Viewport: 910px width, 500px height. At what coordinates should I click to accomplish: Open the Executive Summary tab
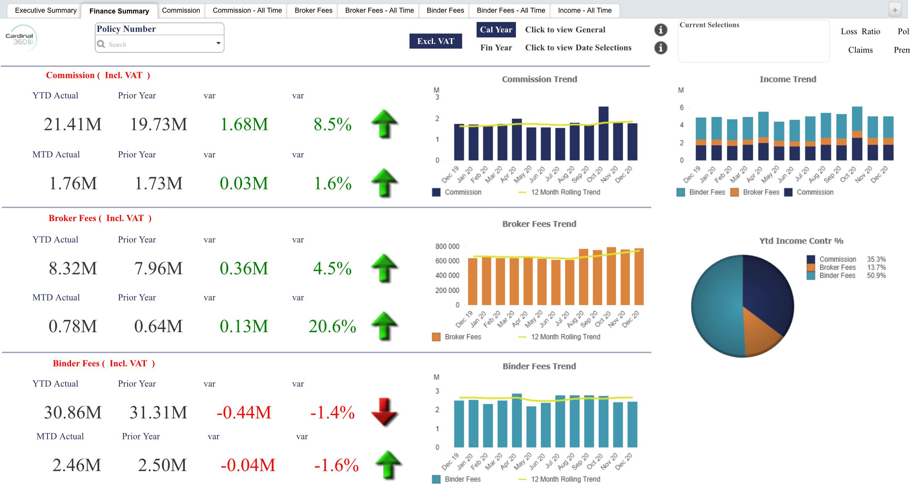point(45,10)
